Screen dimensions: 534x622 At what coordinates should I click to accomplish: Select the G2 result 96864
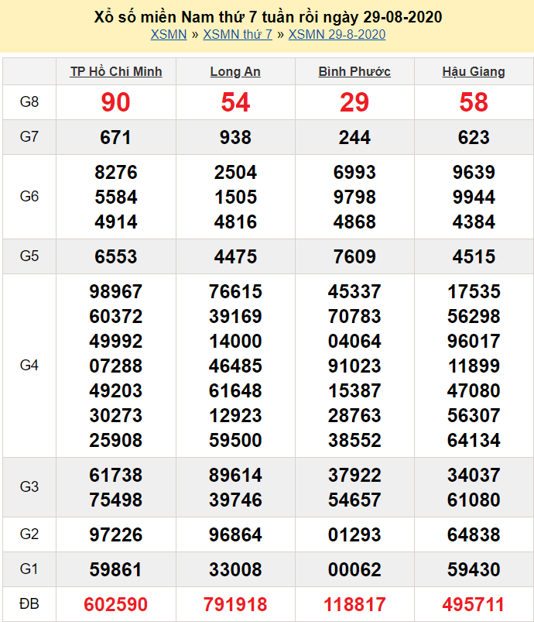[x=235, y=534]
